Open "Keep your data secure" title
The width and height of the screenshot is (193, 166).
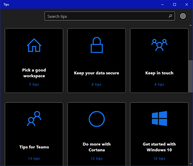tap(96, 73)
